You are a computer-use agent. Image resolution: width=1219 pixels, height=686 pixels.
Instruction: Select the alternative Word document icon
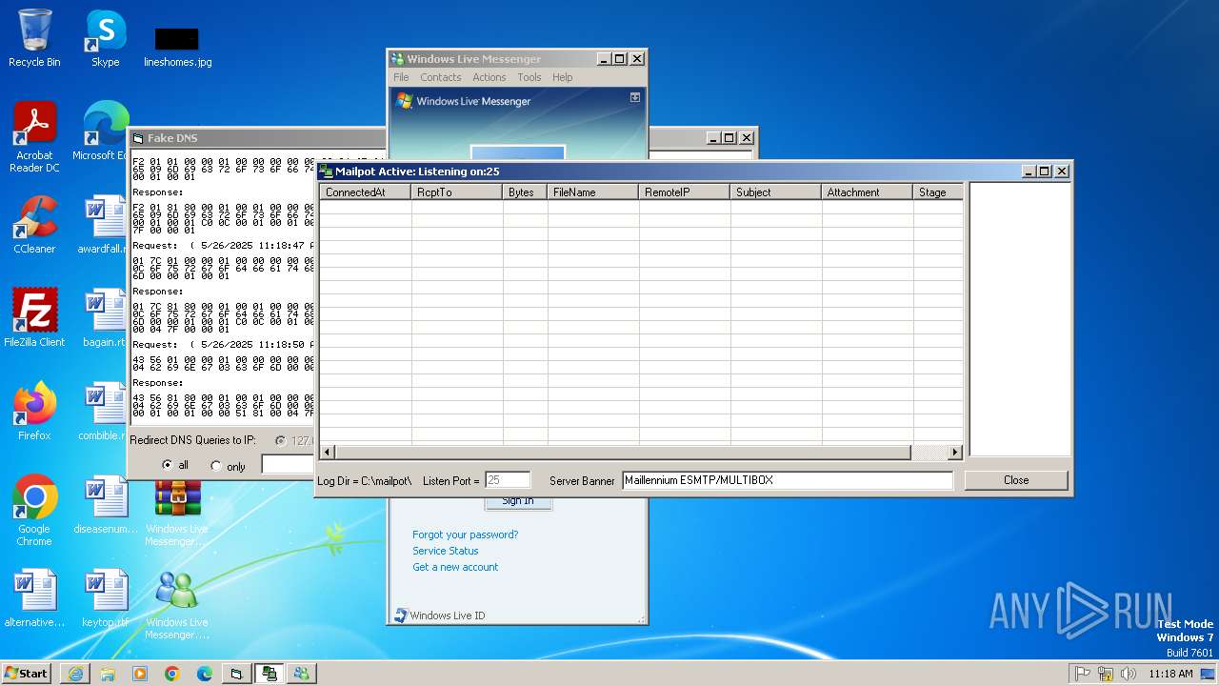[x=34, y=598]
